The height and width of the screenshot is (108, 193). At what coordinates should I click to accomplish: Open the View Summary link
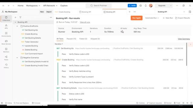coord(184,39)
